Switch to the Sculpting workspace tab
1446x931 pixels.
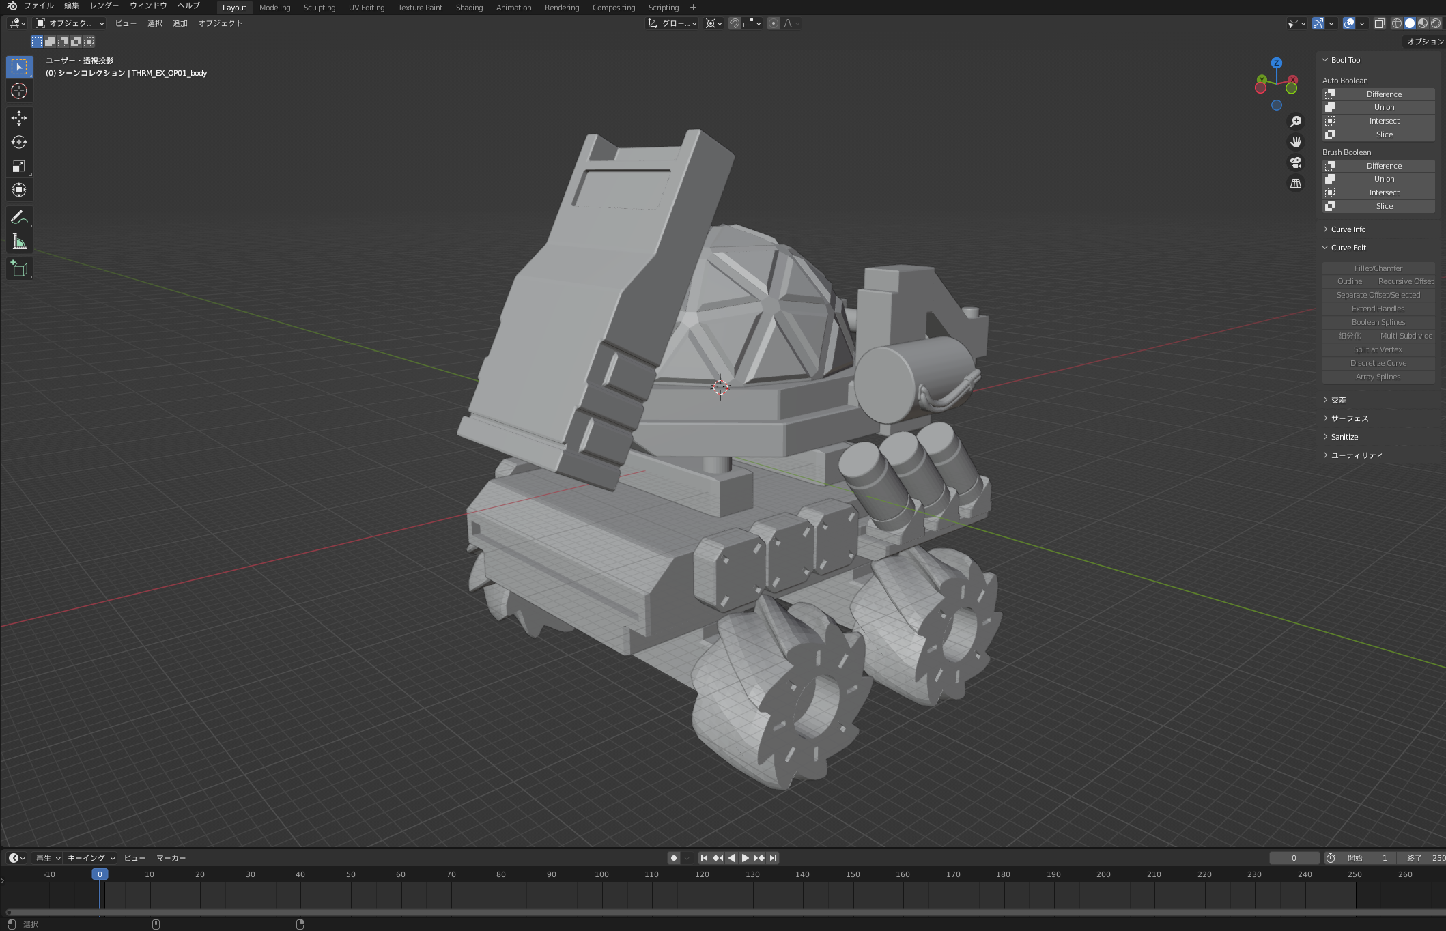[x=320, y=8]
